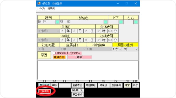Click inside the large 原因 text area
The height and width of the screenshot is (98, 176).
tap(88, 70)
